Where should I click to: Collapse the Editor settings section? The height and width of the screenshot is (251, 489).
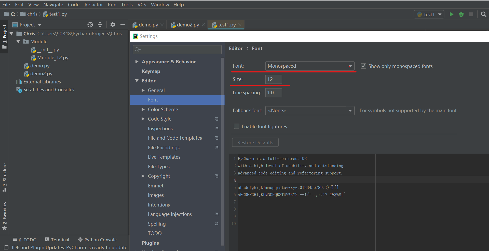(x=137, y=81)
